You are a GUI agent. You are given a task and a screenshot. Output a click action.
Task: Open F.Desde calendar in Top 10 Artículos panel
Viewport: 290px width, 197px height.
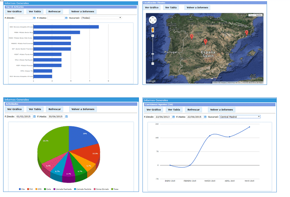click(x=34, y=18)
